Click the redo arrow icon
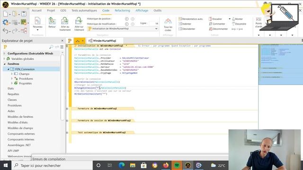 pyautogui.click(x=15, y=31)
